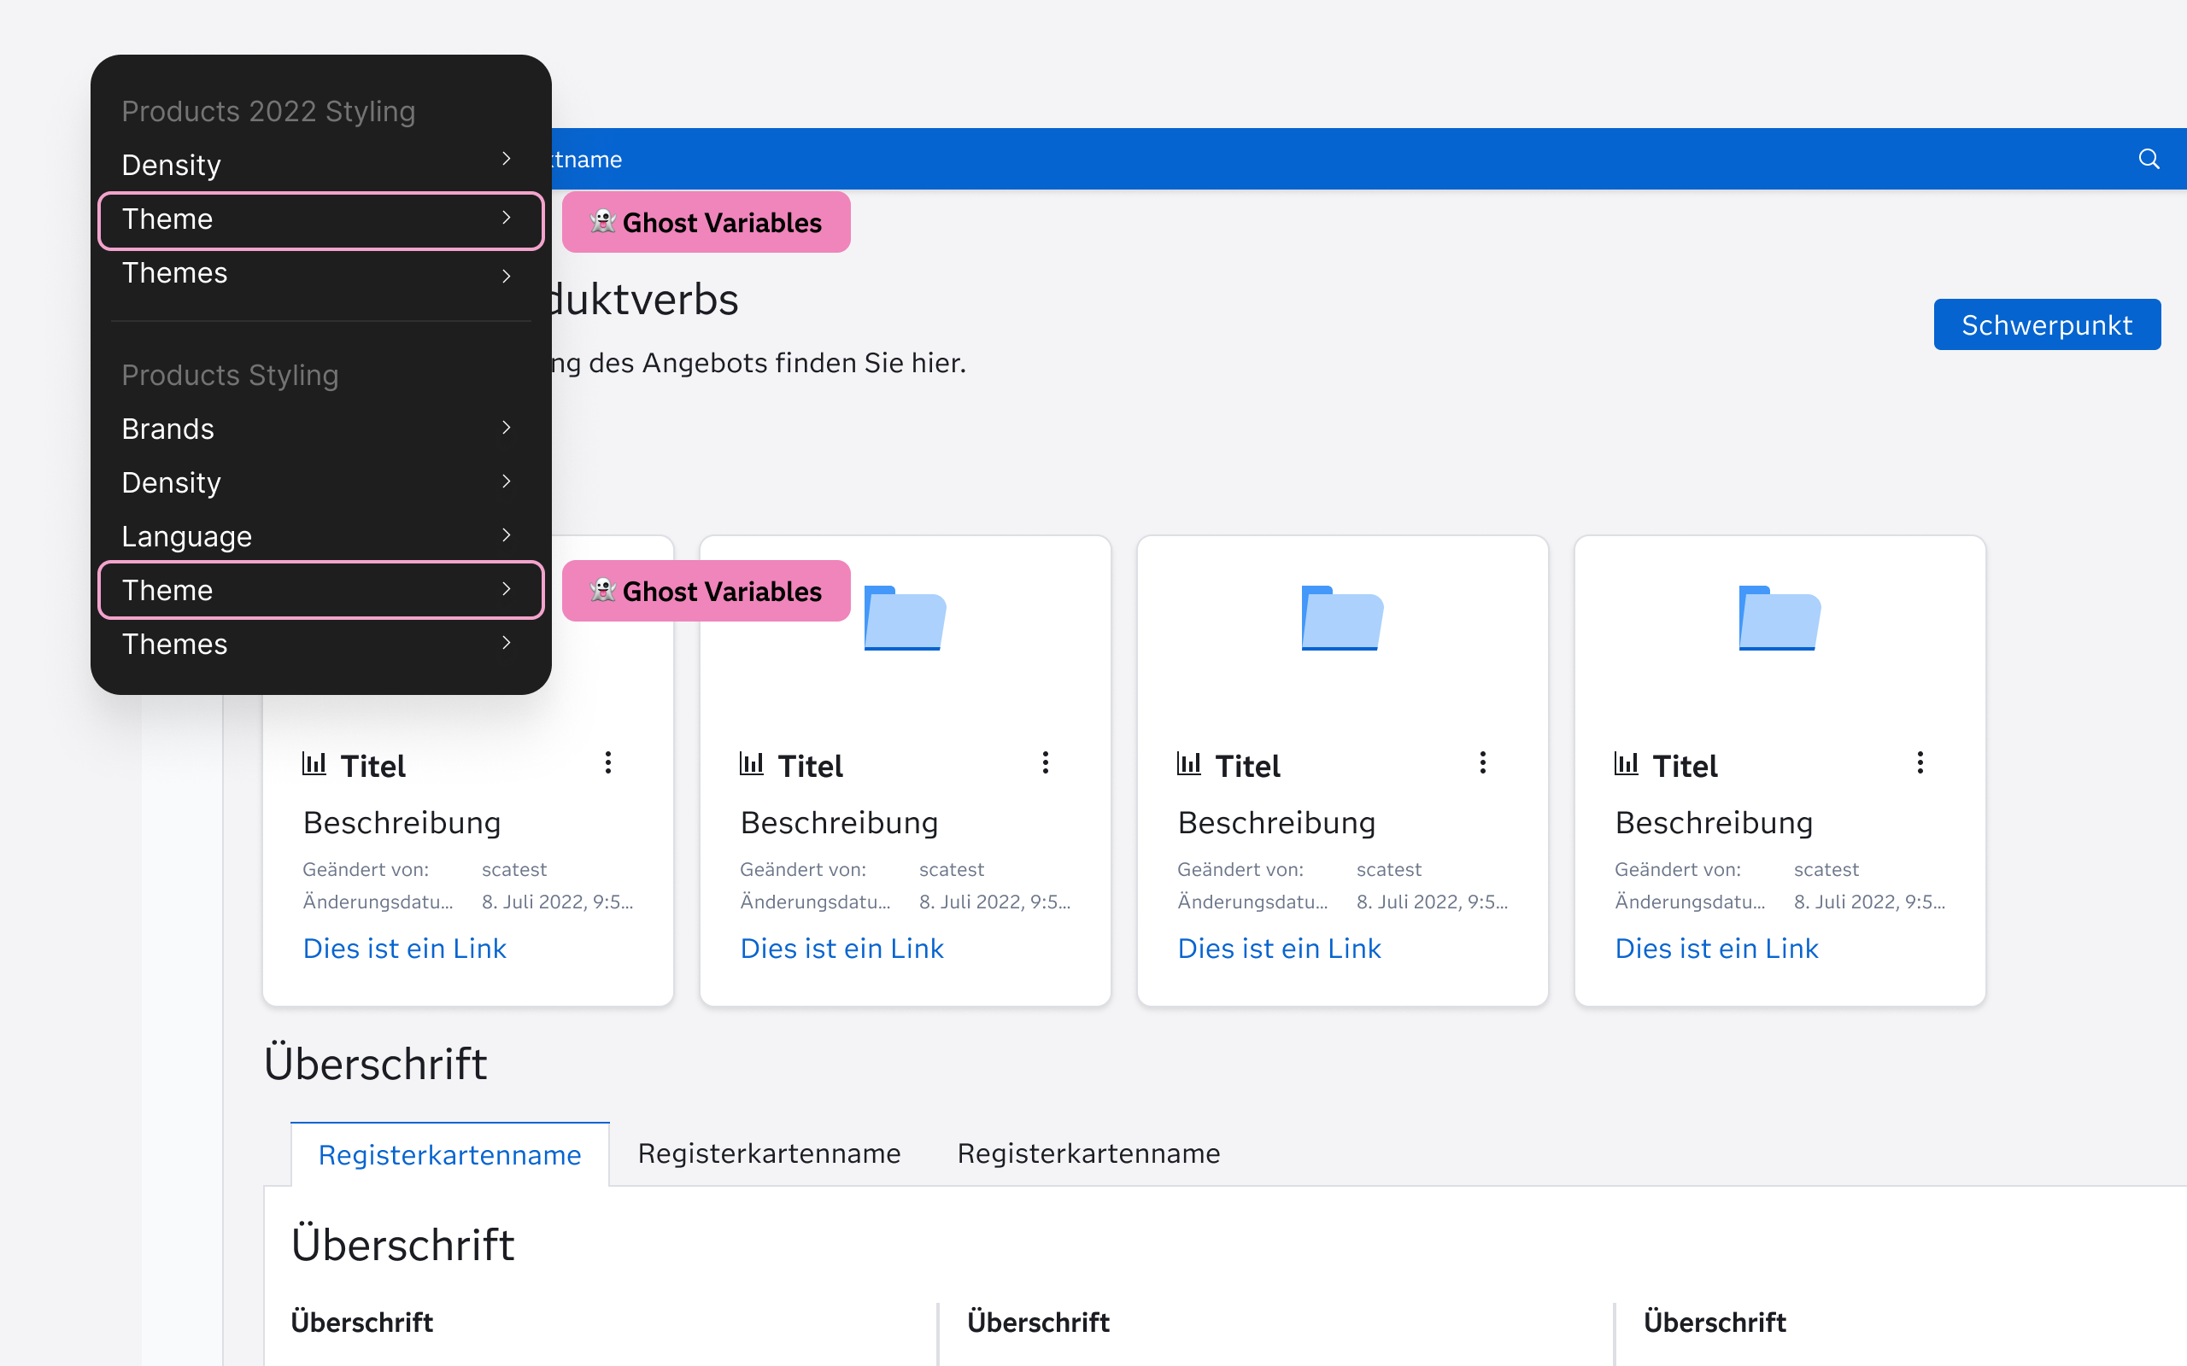The width and height of the screenshot is (2187, 1366).
Task: Open "Dies ist ein Link" on the first card
Action: (404, 948)
